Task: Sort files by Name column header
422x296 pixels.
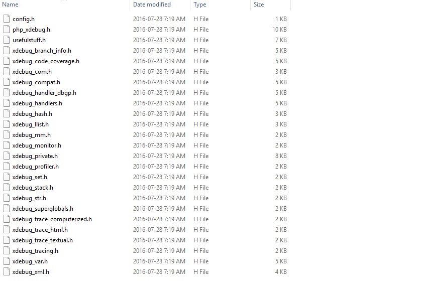Action: coord(11,5)
